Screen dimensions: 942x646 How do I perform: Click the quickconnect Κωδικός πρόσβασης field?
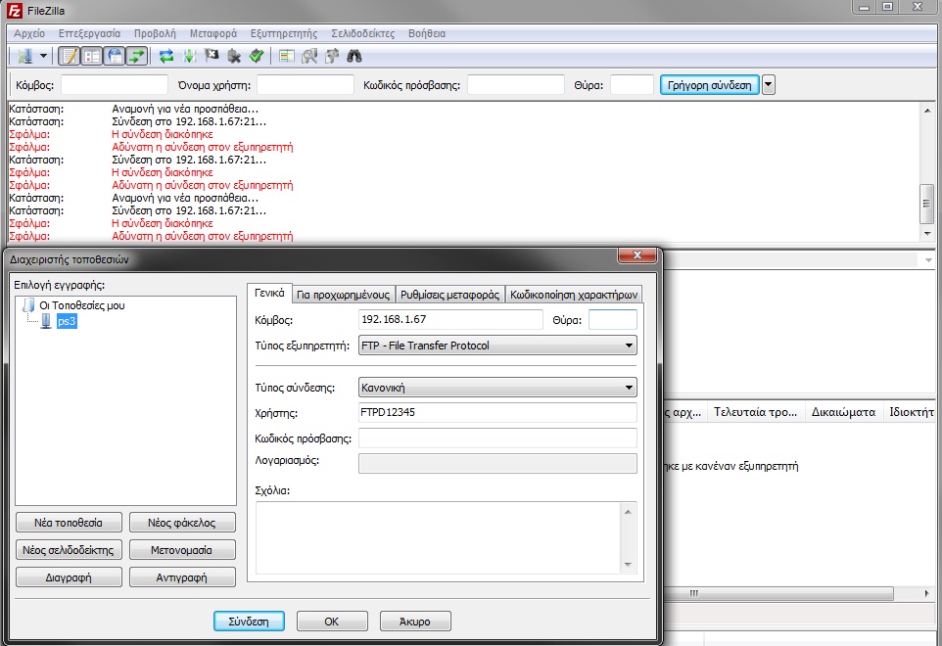pos(516,84)
